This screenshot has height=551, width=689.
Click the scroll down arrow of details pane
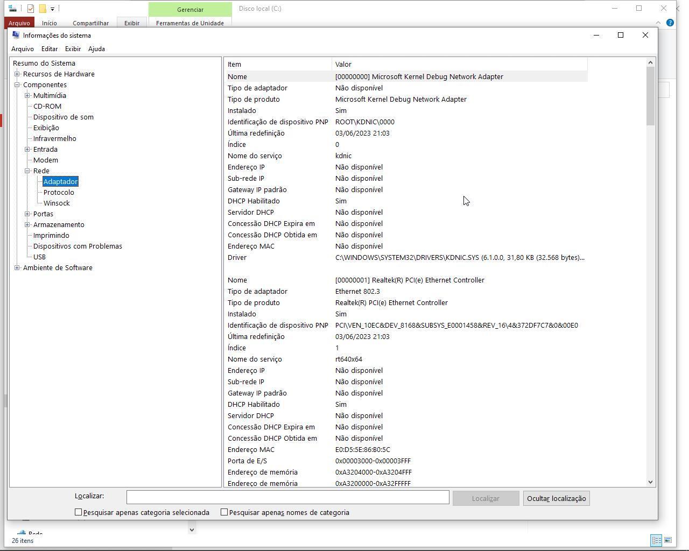point(650,482)
